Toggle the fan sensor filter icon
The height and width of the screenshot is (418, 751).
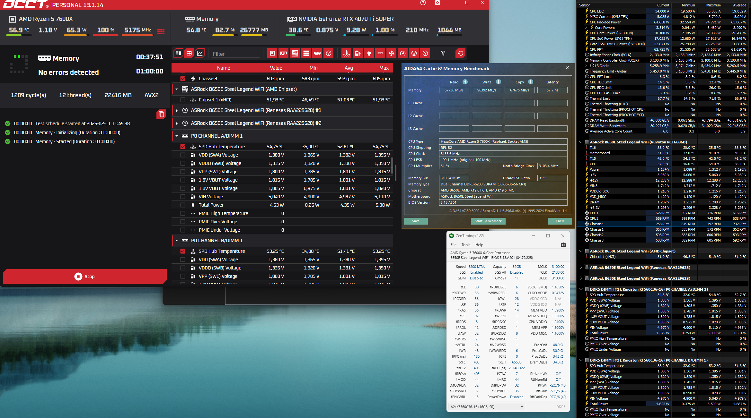pos(392,53)
